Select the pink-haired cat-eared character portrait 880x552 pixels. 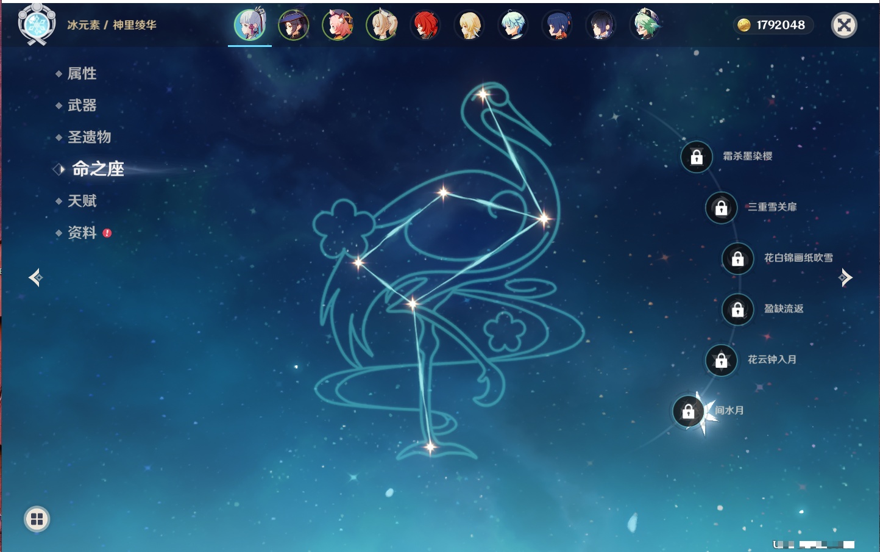338,25
